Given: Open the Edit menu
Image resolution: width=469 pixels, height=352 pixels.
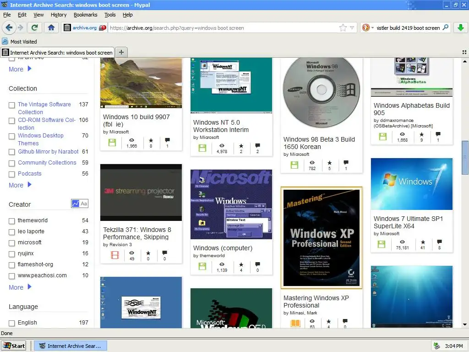Looking at the screenshot, I should (x=22, y=15).
